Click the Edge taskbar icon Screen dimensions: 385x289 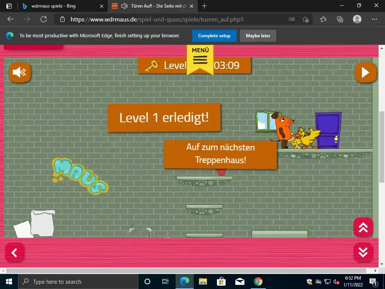coord(184,281)
